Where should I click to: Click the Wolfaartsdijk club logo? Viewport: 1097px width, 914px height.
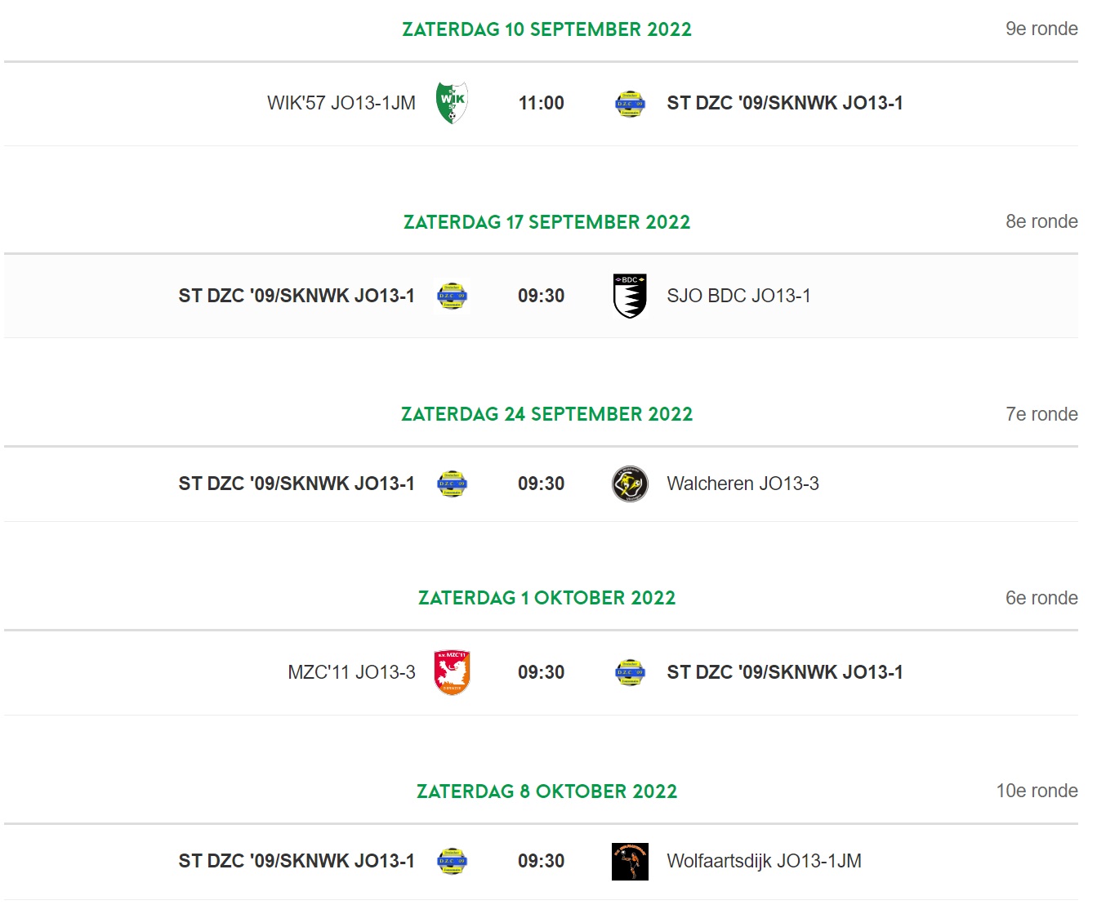tap(630, 862)
